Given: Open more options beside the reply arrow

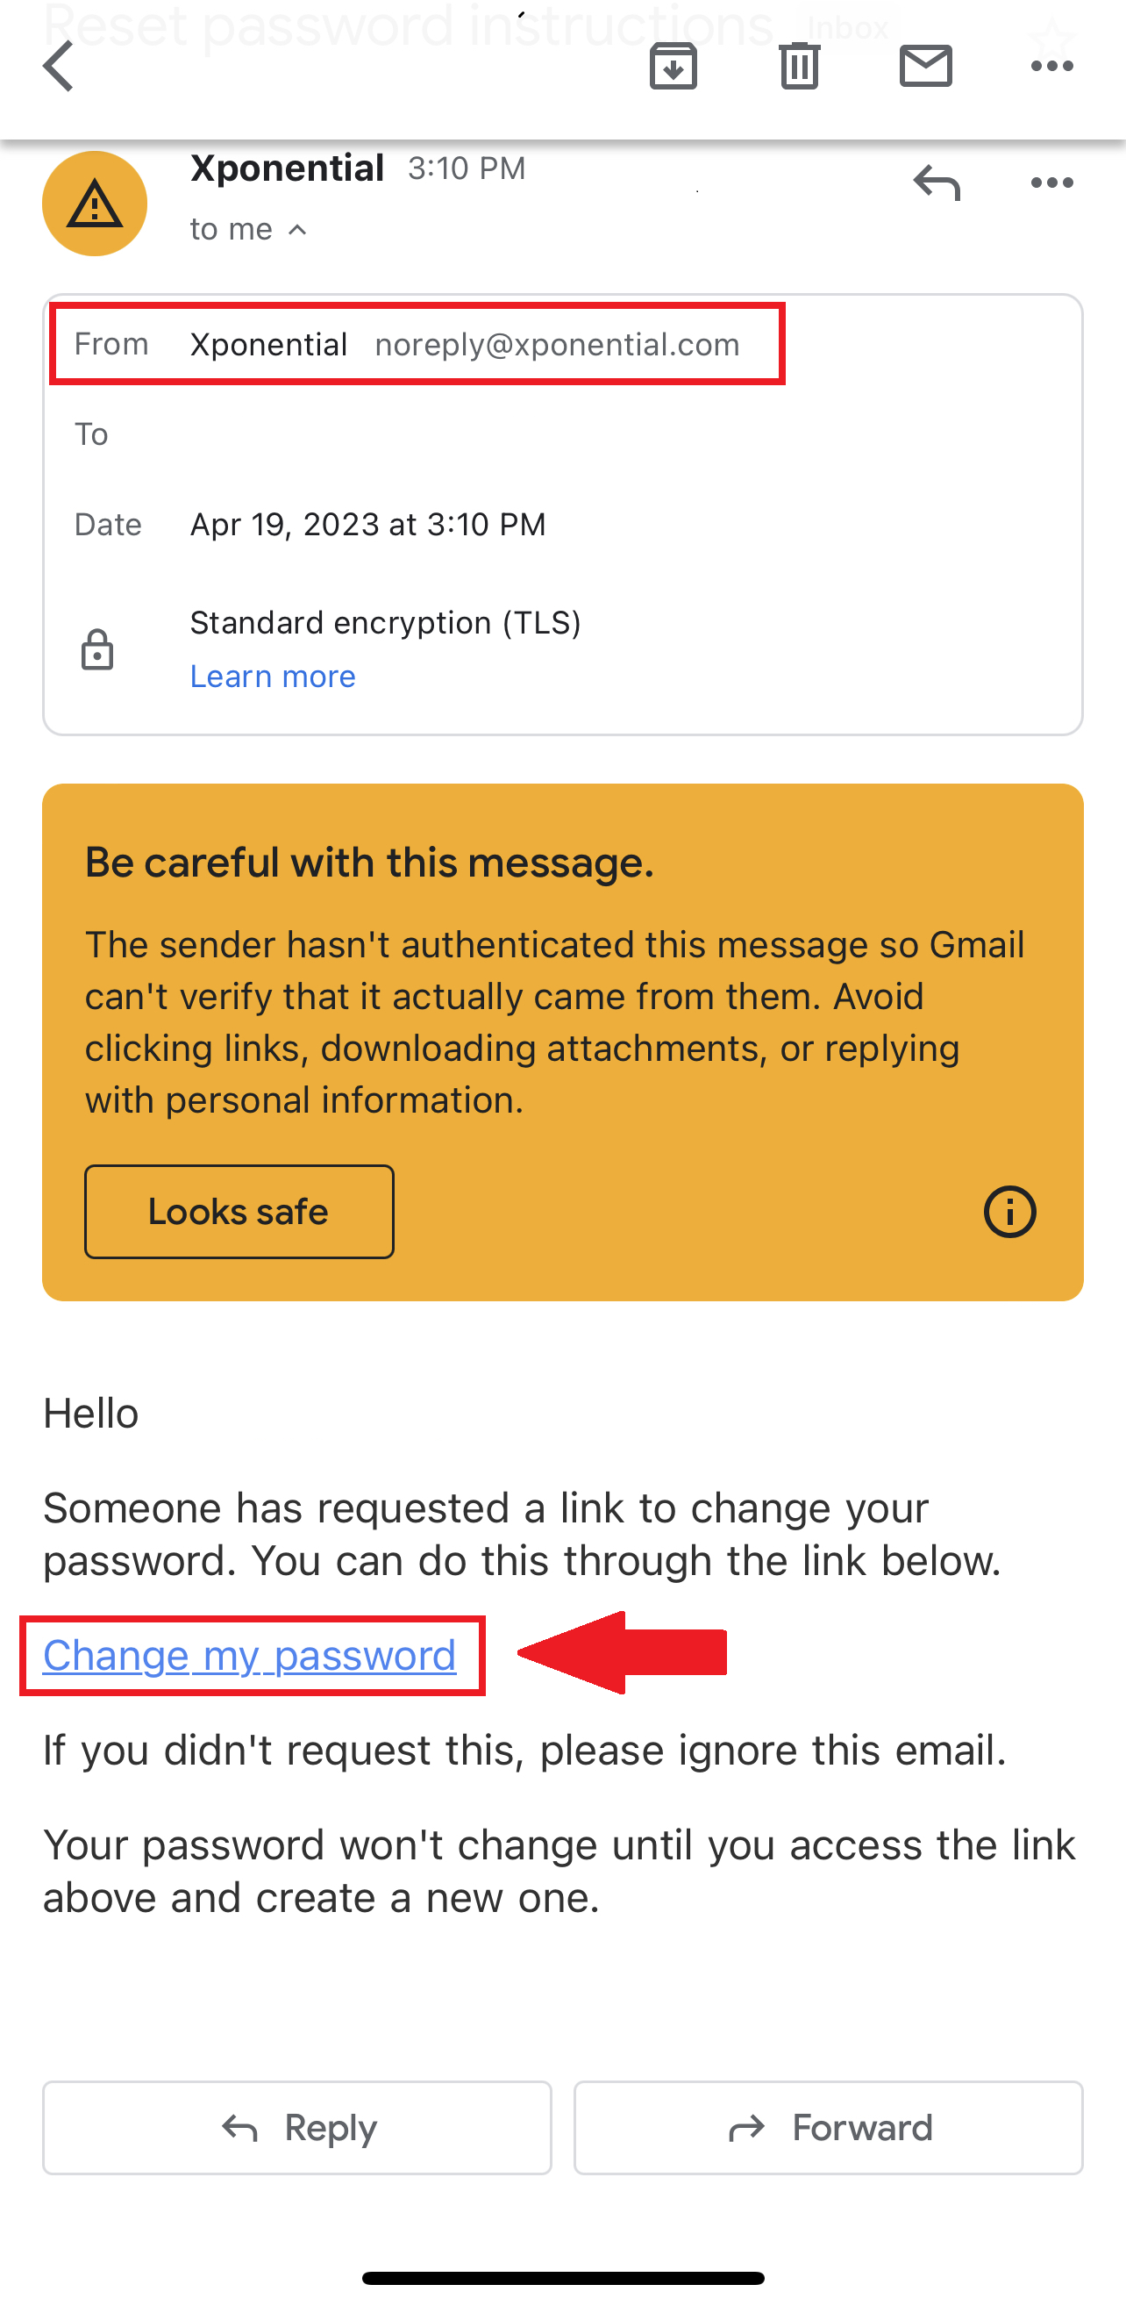Looking at the screenshot, I should [x=1051, y=183].
